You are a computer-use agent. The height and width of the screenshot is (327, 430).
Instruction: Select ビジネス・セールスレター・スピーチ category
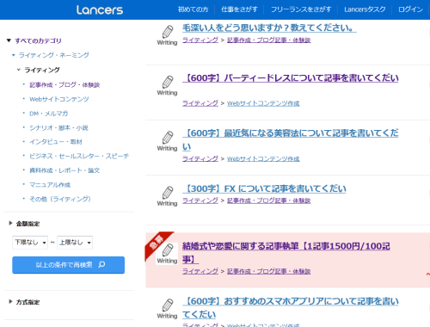point(79,156)
